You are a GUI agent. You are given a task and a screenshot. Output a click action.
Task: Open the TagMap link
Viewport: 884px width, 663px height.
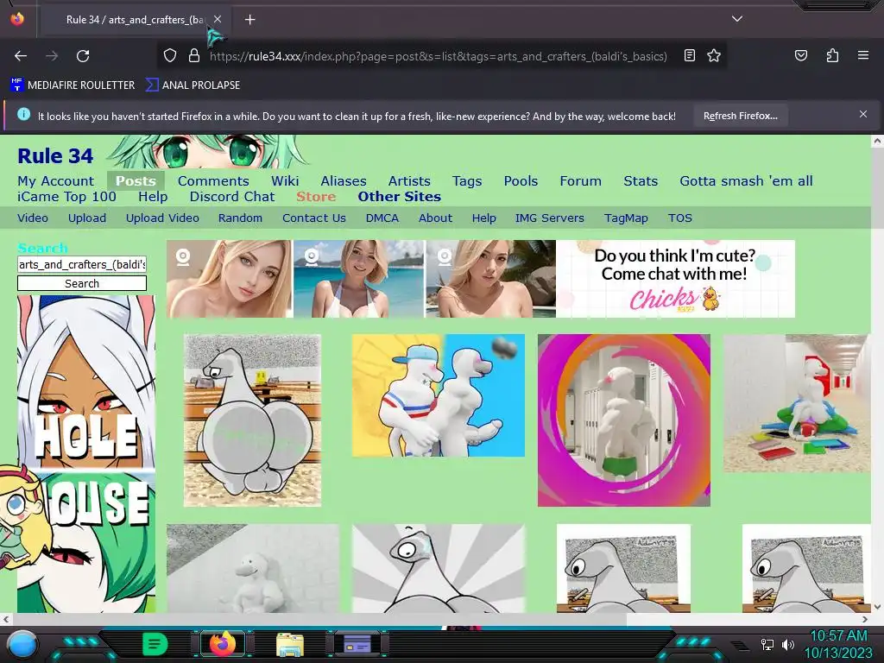click(626, 218)
